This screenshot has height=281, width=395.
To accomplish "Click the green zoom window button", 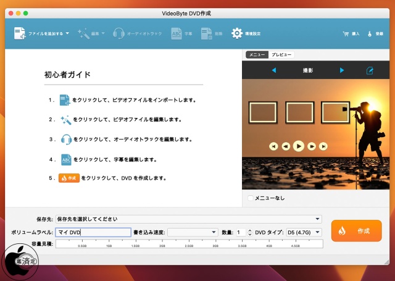I will click(26, 13).
